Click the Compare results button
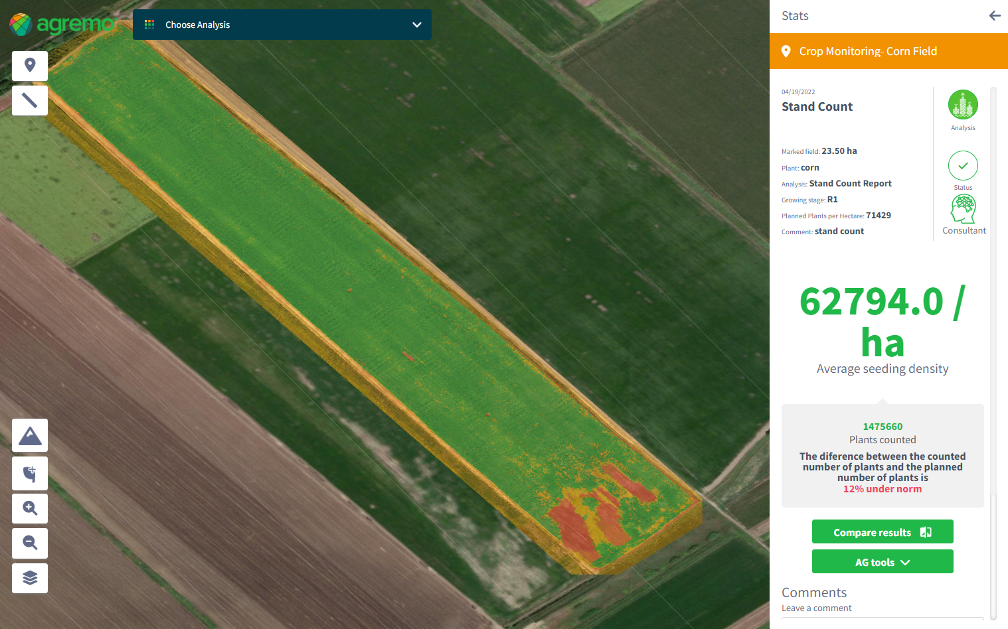 pyautogui.click(x=882, y=531)
